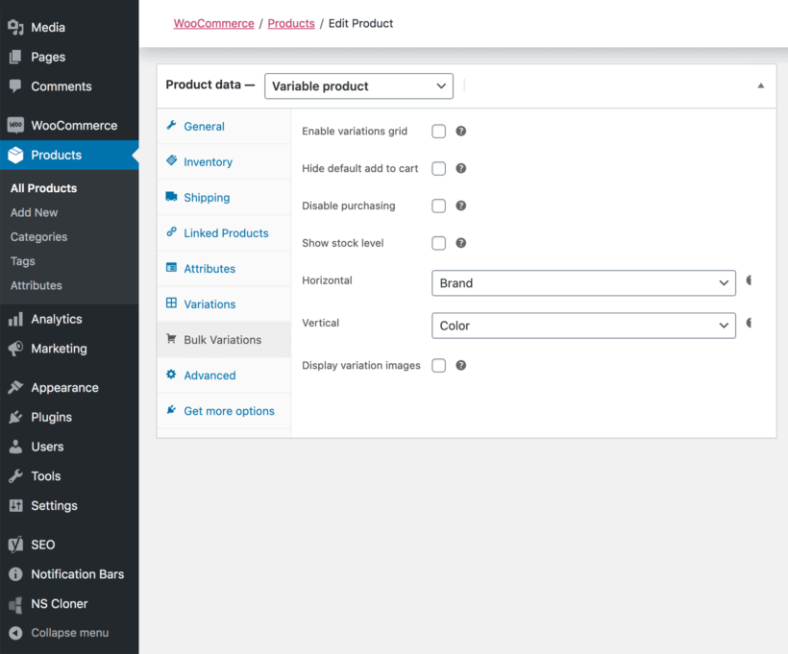Toggle Display variation images
The image size is (788, 654).
[x=438, y=365]
